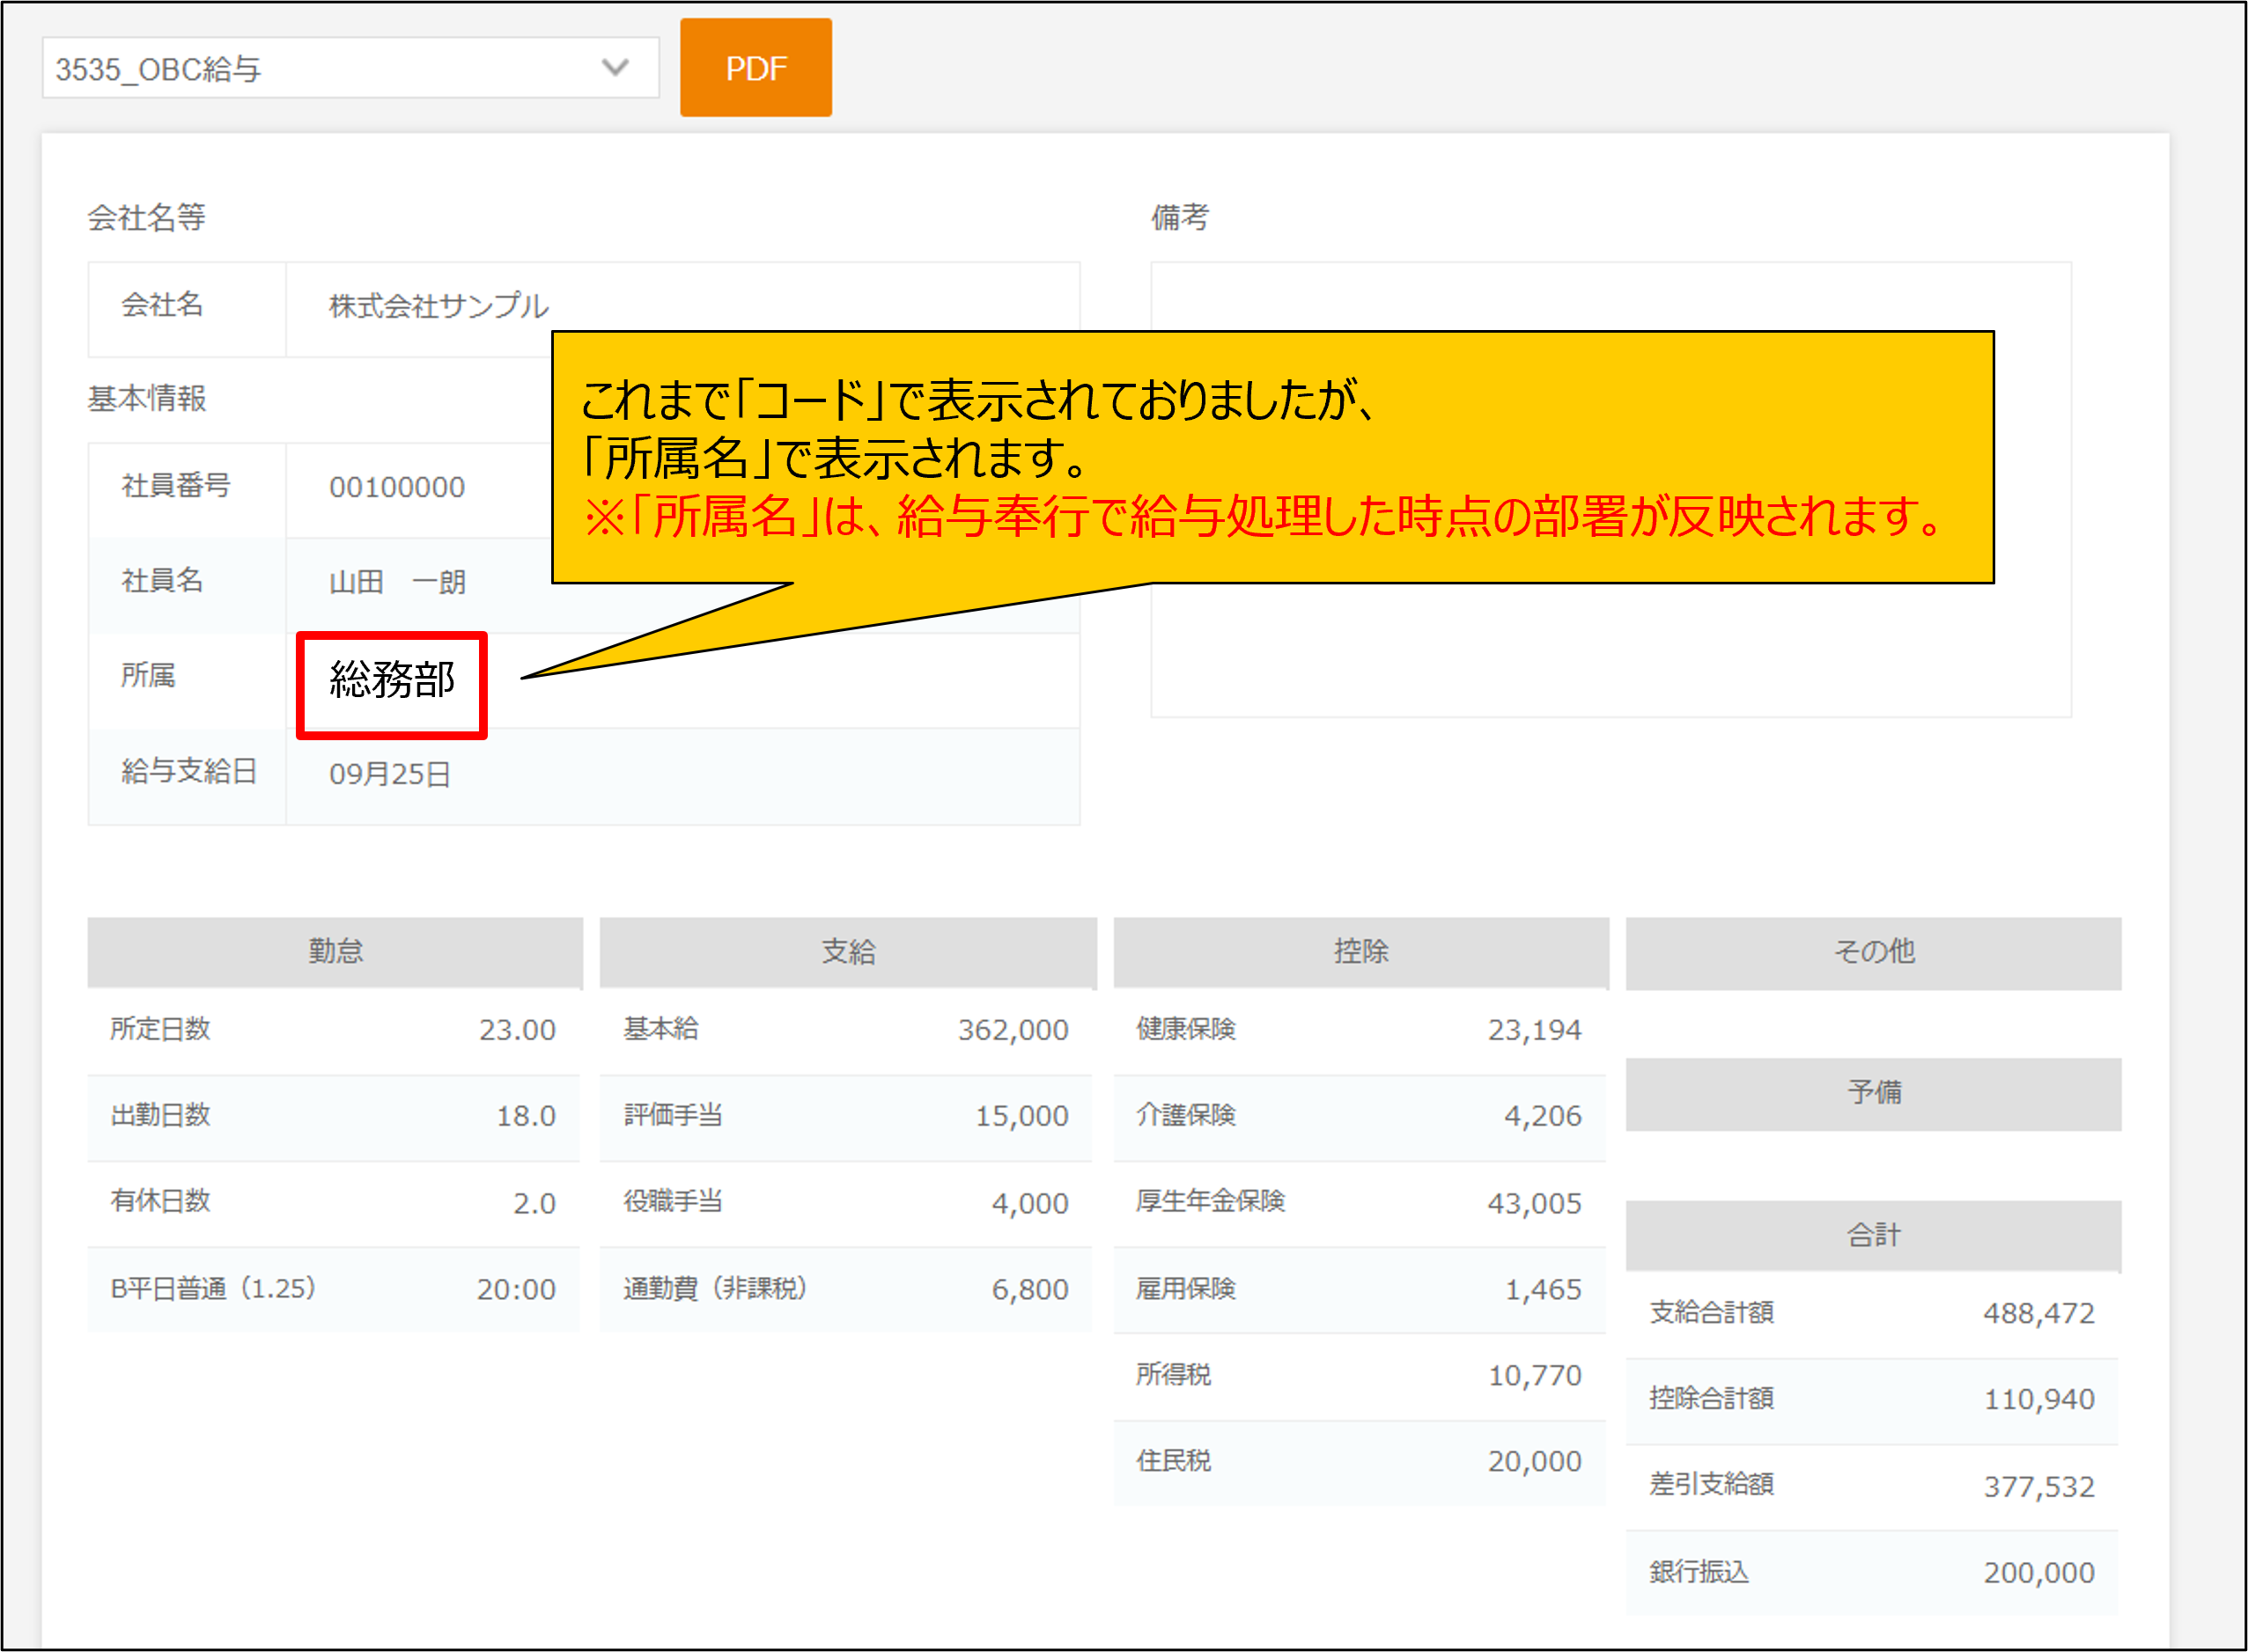Click the 給与支給日 value 09月25日
This screenshot has width=2248, height=1652.
point(390,775)
